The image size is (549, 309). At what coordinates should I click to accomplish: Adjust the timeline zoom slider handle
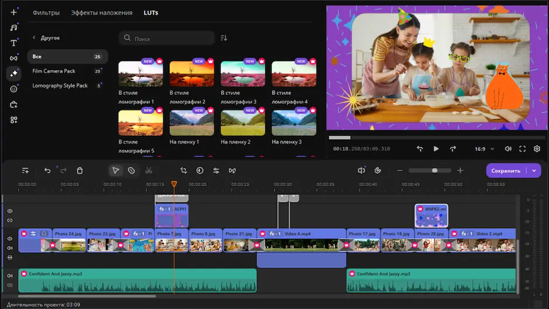click(434, 170)
